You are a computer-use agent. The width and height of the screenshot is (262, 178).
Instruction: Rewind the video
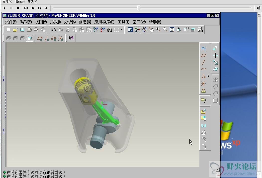pos(33,8)
